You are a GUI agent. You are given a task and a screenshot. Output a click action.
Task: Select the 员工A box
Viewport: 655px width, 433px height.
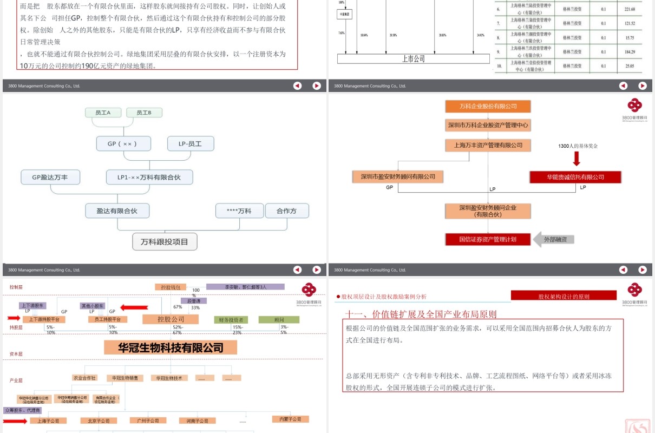coord(103,113)
